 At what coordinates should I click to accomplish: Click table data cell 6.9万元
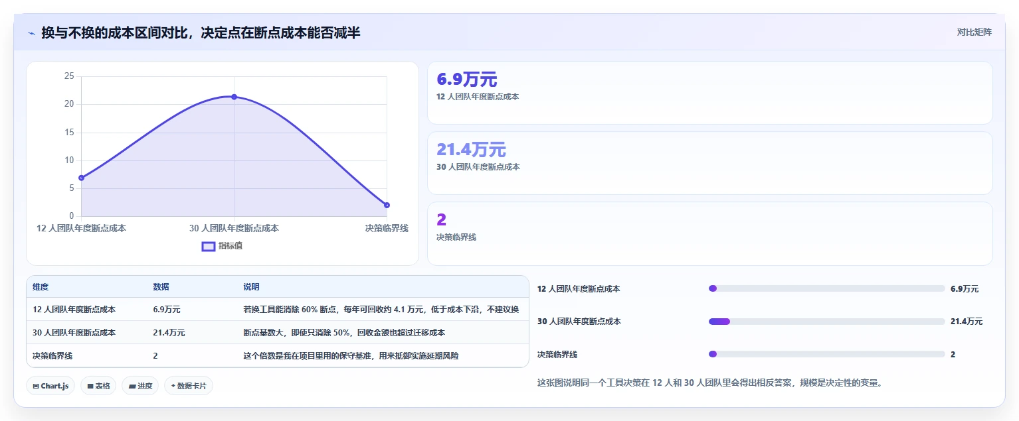pos(167,310)
